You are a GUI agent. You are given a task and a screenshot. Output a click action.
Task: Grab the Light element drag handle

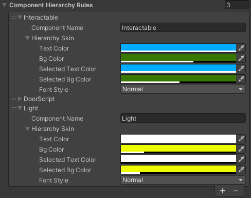click(14, 108)
